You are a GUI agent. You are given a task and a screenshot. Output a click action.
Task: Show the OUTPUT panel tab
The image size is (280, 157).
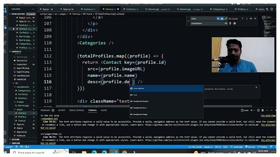click(x=62, y=110)
